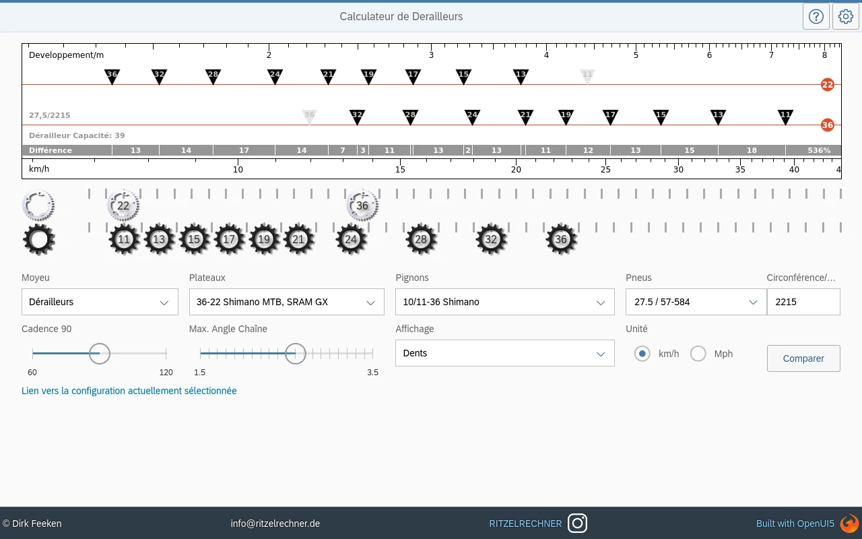Viewport: 862px width, 539px height.
Task: Click the Instagram icon in footer
Action: tap(577, 523)
